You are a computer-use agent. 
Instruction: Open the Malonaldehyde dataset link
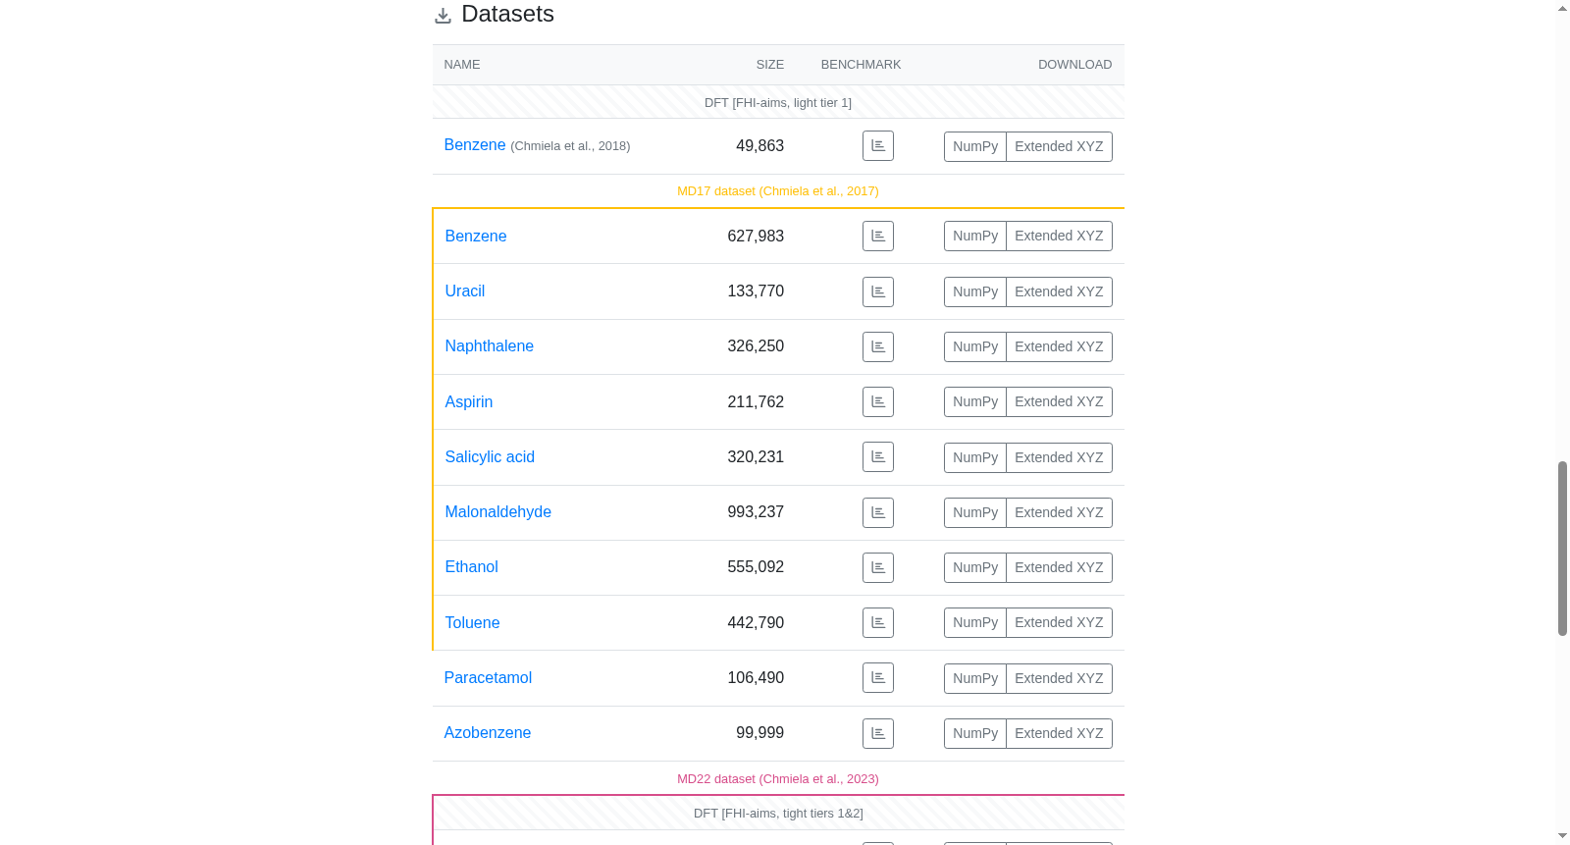click(497, 511)
